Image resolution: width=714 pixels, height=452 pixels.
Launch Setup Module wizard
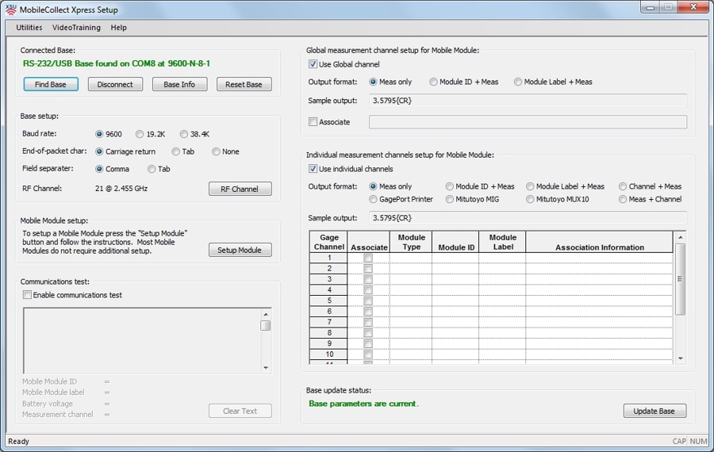[240, 250]
